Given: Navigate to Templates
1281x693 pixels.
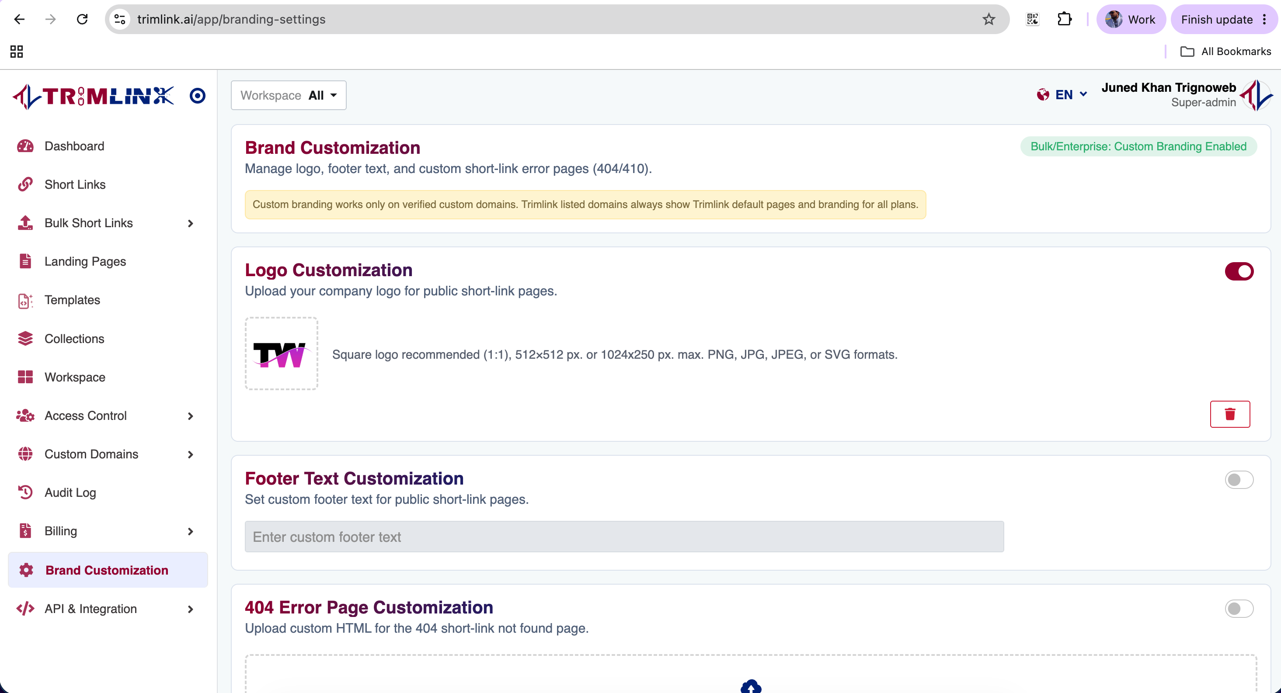Looking at the screenshot, I should coord(73,300).
